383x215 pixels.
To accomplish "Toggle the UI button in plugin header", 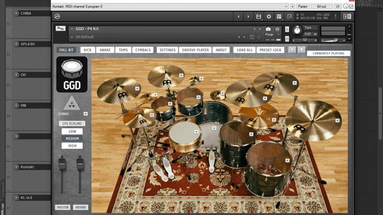I will point(338,7).
